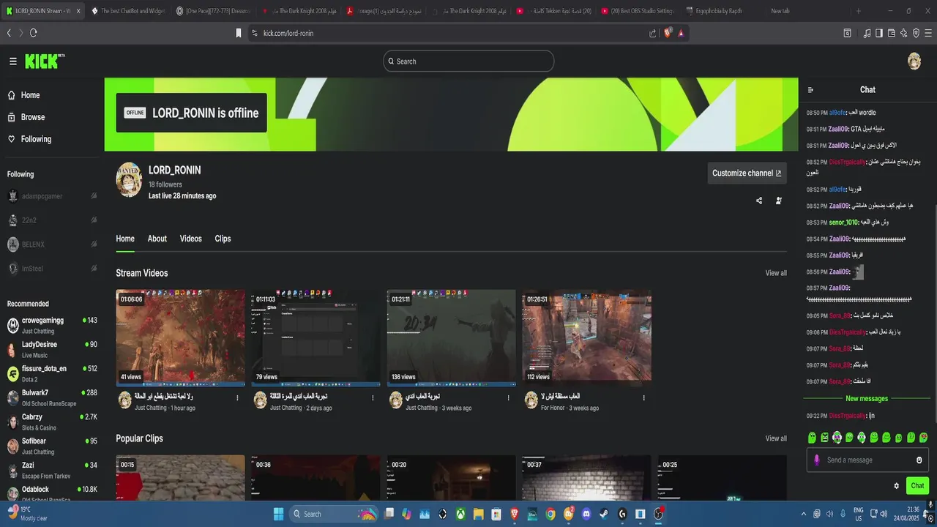Jump to New messages in chat
The image size is (937, 527).
pyautogui.click(x=867, y=399)
